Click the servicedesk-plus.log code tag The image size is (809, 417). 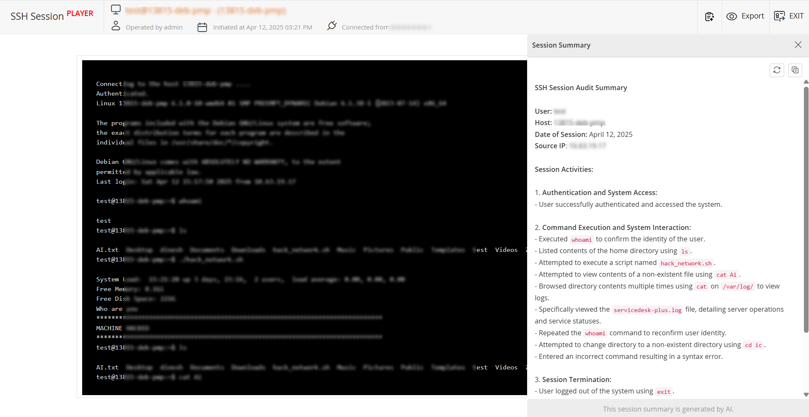click(648, 310)
